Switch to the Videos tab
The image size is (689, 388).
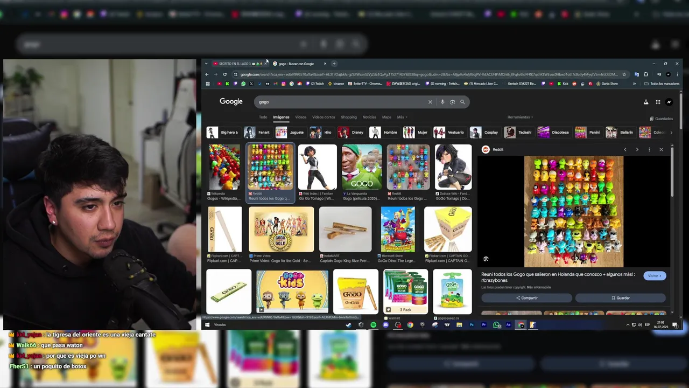[300, 117]
